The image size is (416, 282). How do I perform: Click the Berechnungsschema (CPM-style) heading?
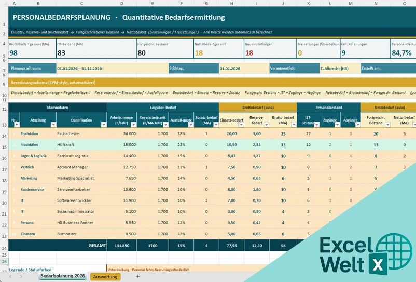tap(53, 83)
